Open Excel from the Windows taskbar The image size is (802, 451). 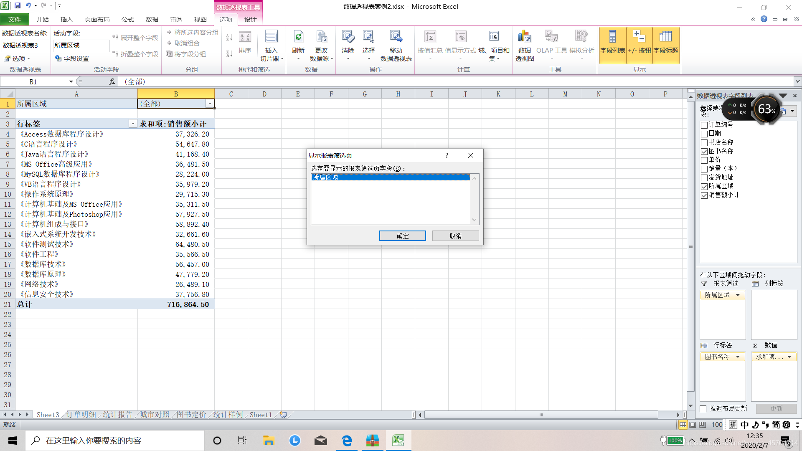398,441
